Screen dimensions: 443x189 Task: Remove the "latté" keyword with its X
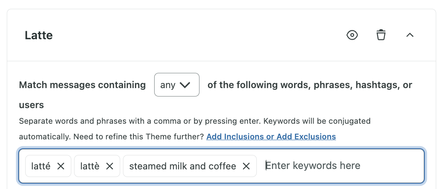pyautogui.click(x=61, y=166)
